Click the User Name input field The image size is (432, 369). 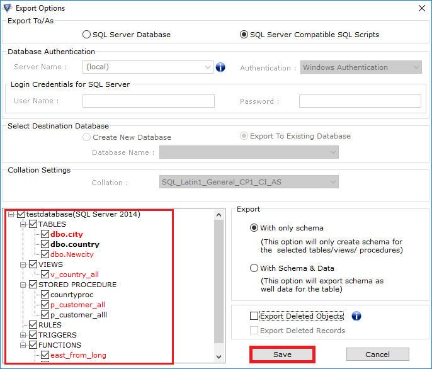(x=149, y=101)
